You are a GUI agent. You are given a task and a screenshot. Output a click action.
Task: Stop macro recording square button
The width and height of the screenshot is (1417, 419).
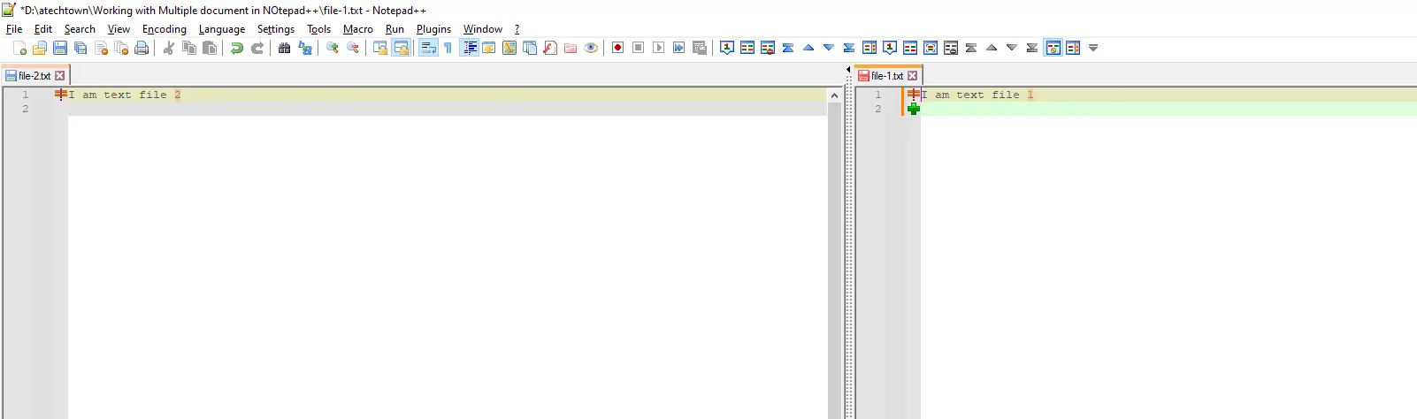(x=638, y=48)
